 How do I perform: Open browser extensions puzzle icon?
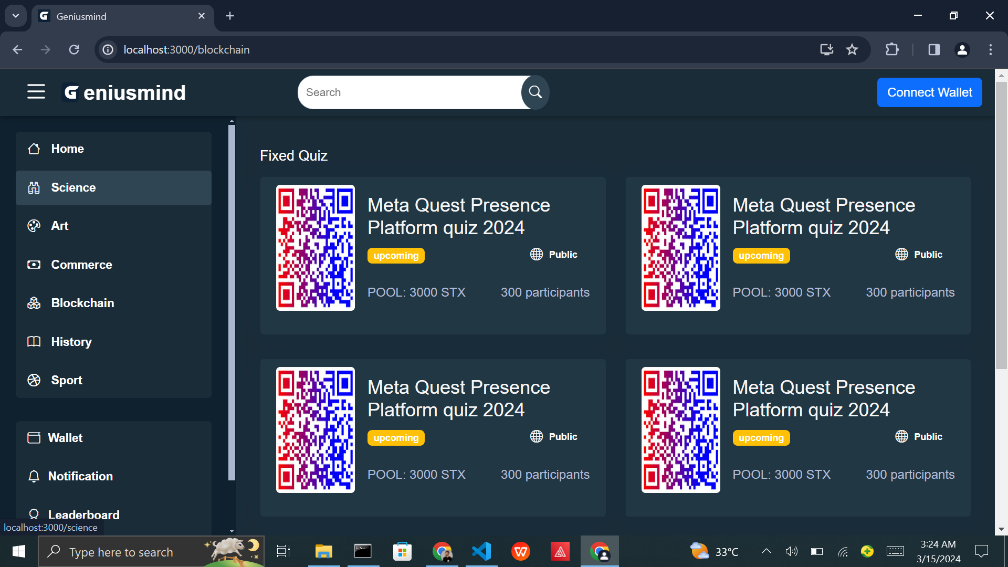coord(892,50)
